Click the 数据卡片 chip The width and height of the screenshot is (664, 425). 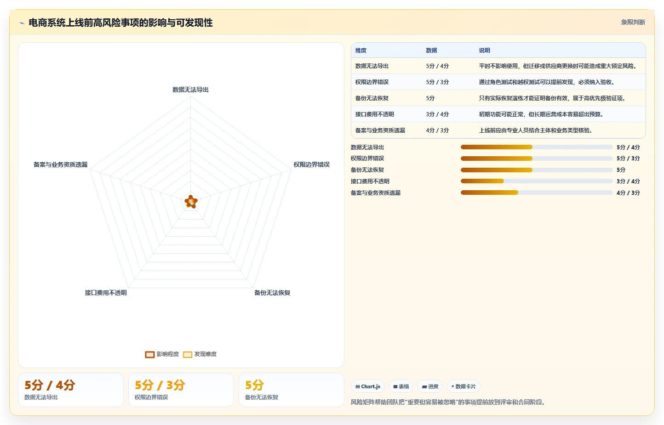tap(464, 386)
